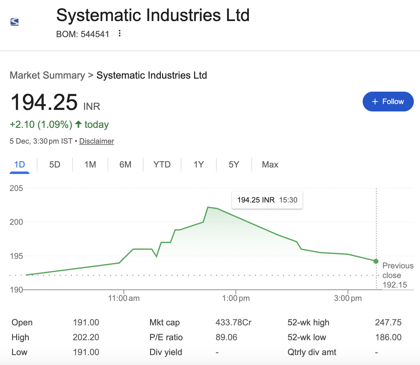The image size is (420, 365).
Task: Click the chart peak near 202
Action: 208,207
